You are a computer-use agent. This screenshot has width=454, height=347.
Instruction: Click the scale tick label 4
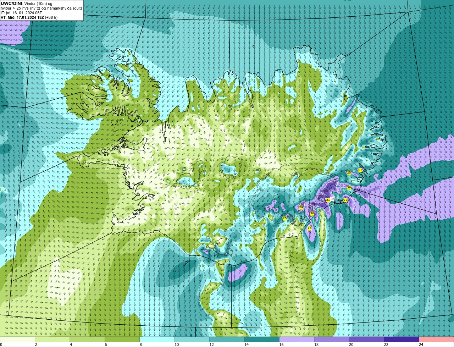[71, 345]
